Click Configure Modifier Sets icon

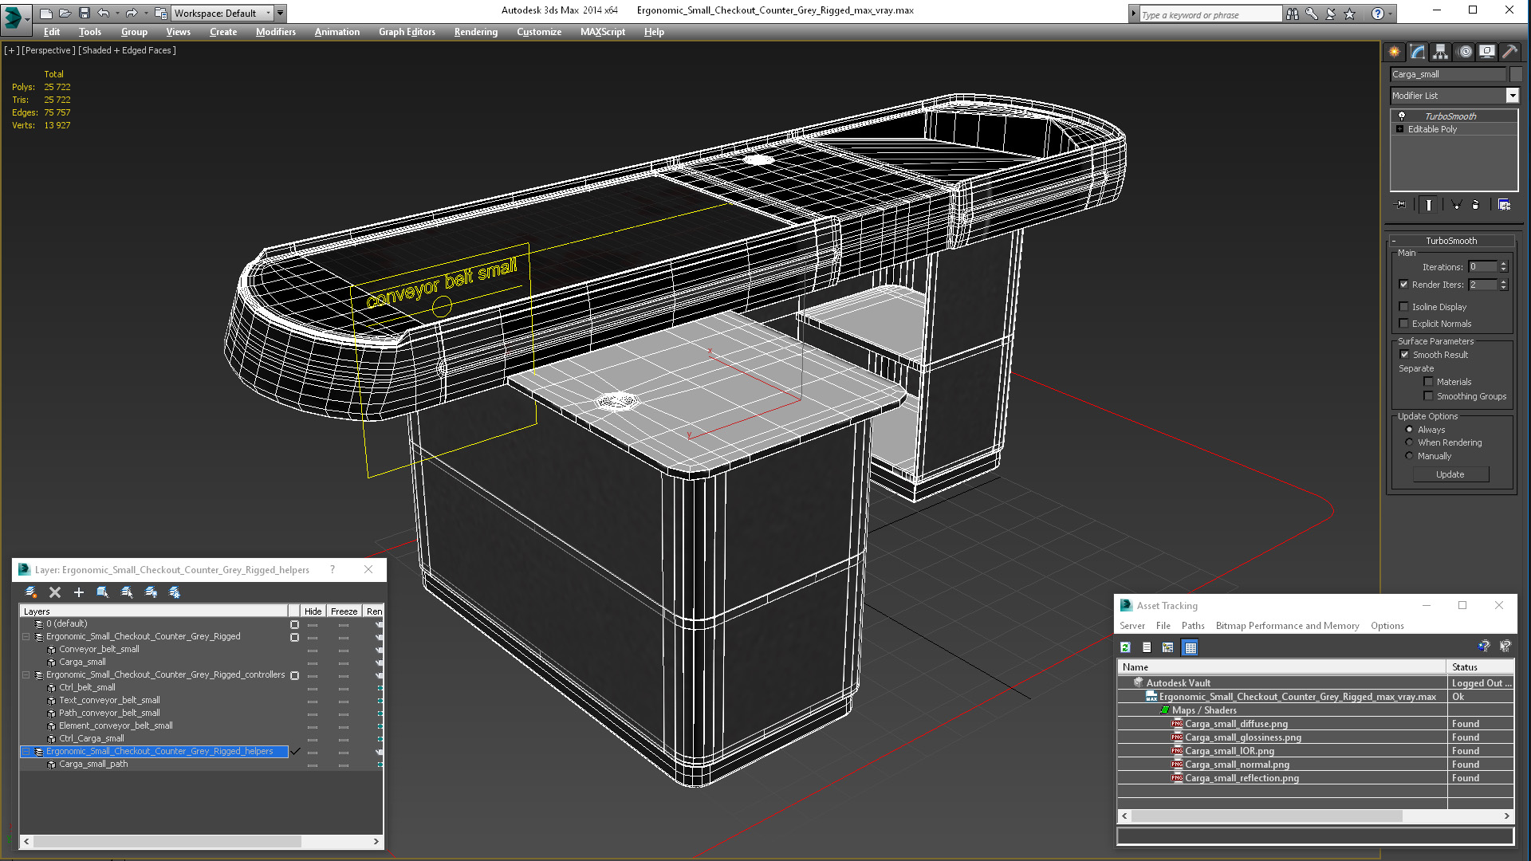[1504, 205]
